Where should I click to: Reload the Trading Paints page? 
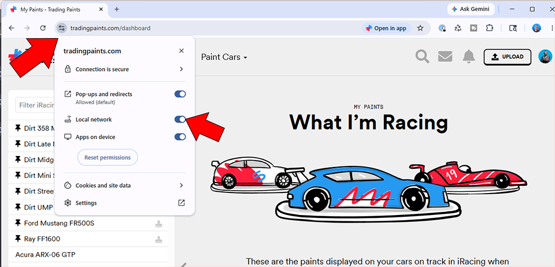click(43, 28)
